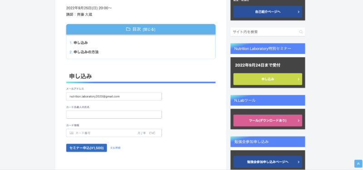Viewport: 363px width, 170px height.
Task: Click the folder icon beside 目次
Action: (x=128, y=29)
